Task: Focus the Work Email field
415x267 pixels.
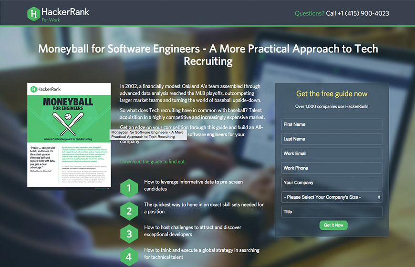Action: [x=332, y=154]
